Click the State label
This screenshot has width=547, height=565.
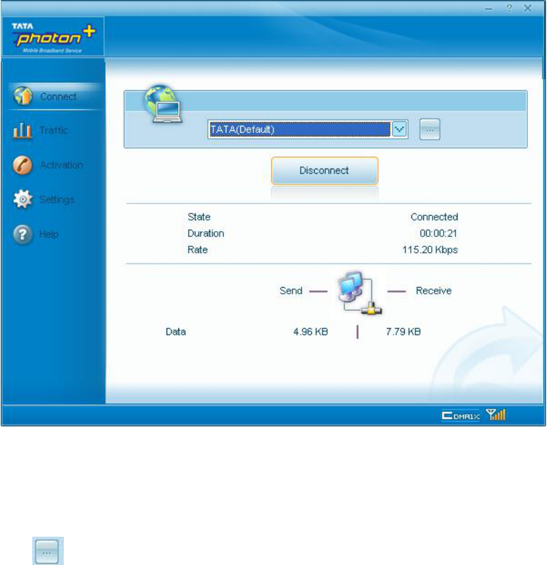tap(199, 217)
